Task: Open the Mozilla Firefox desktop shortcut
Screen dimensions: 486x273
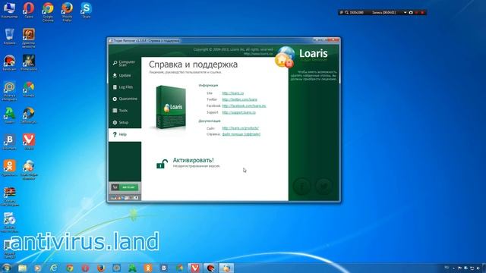Action: (67, 11)
